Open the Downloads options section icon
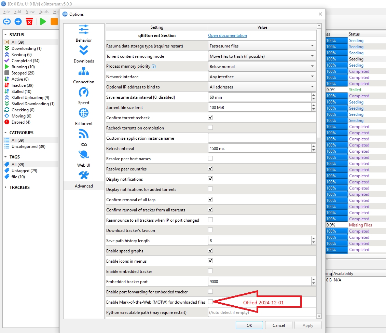The width and height of the screenshot is (386, 333). coord(84,51)
